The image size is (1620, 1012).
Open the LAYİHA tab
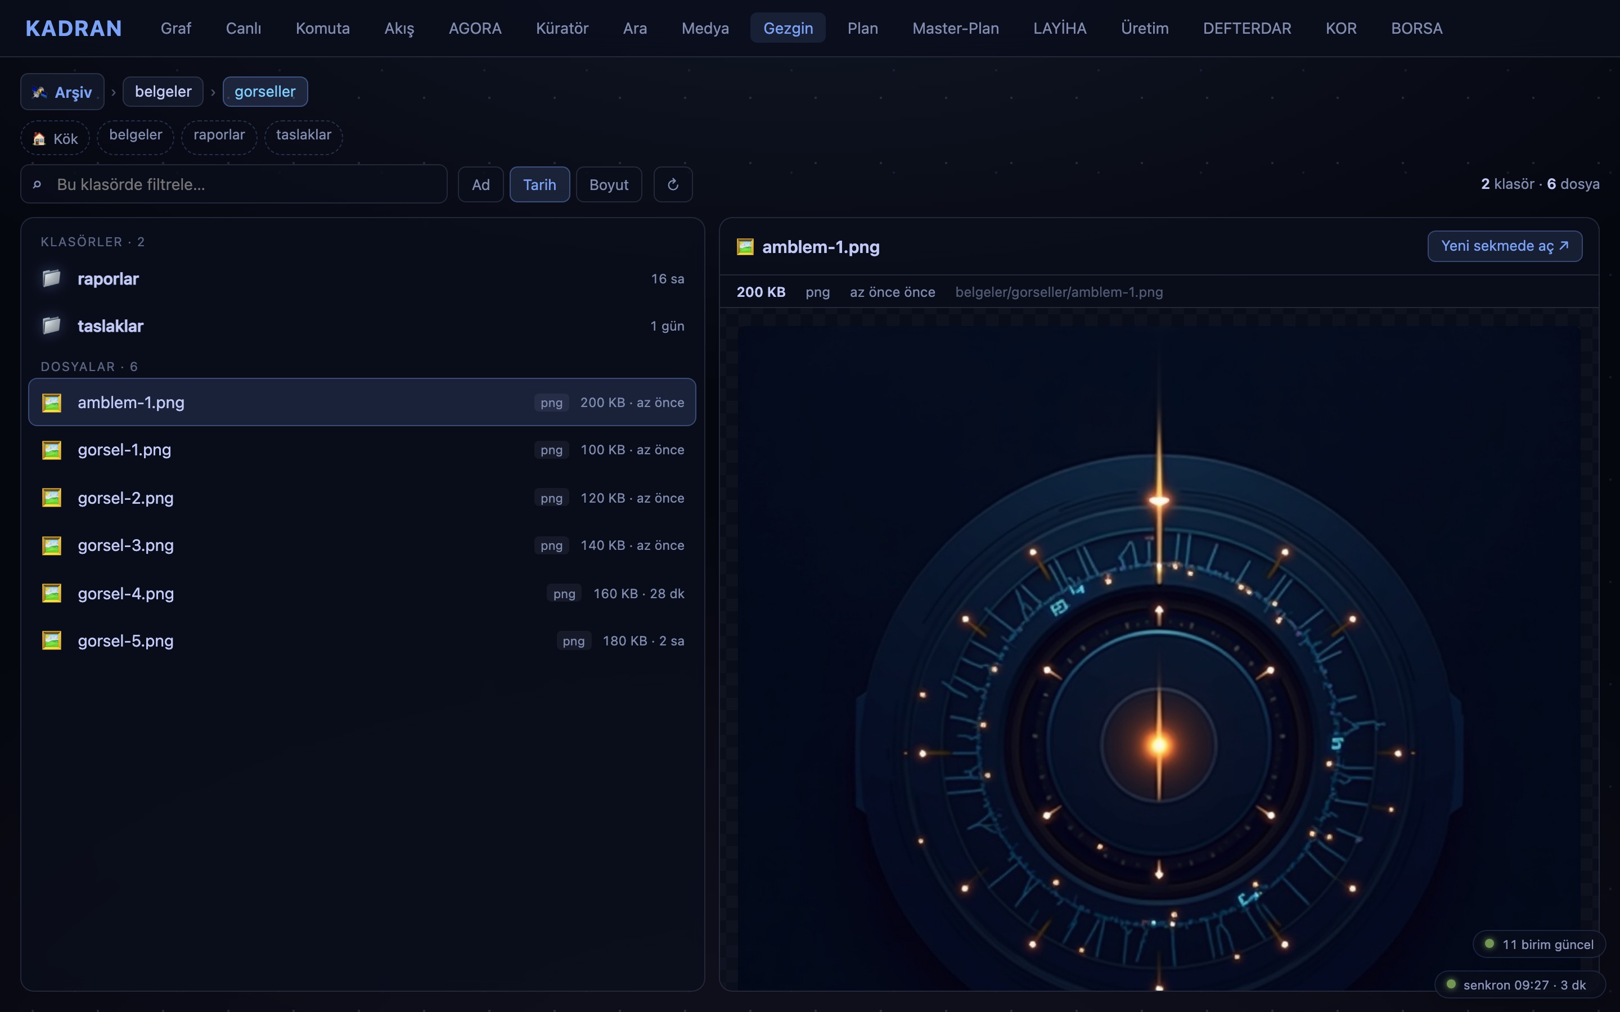tap(1060, 28)
